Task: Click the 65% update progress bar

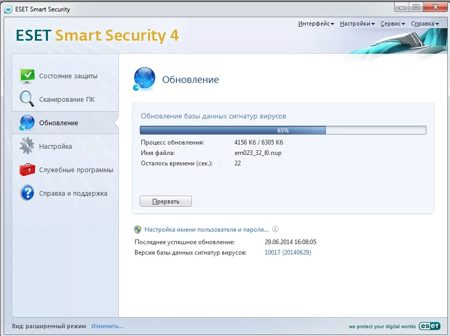Action: pyautogui.click(x=283, y=130)
